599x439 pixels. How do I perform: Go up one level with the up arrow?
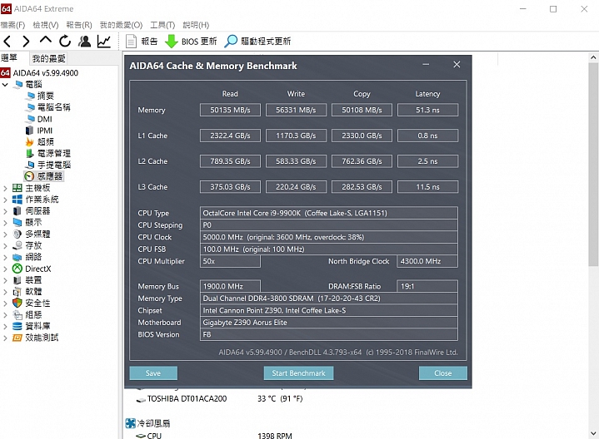pyautogui.click(x=46, y=40)
